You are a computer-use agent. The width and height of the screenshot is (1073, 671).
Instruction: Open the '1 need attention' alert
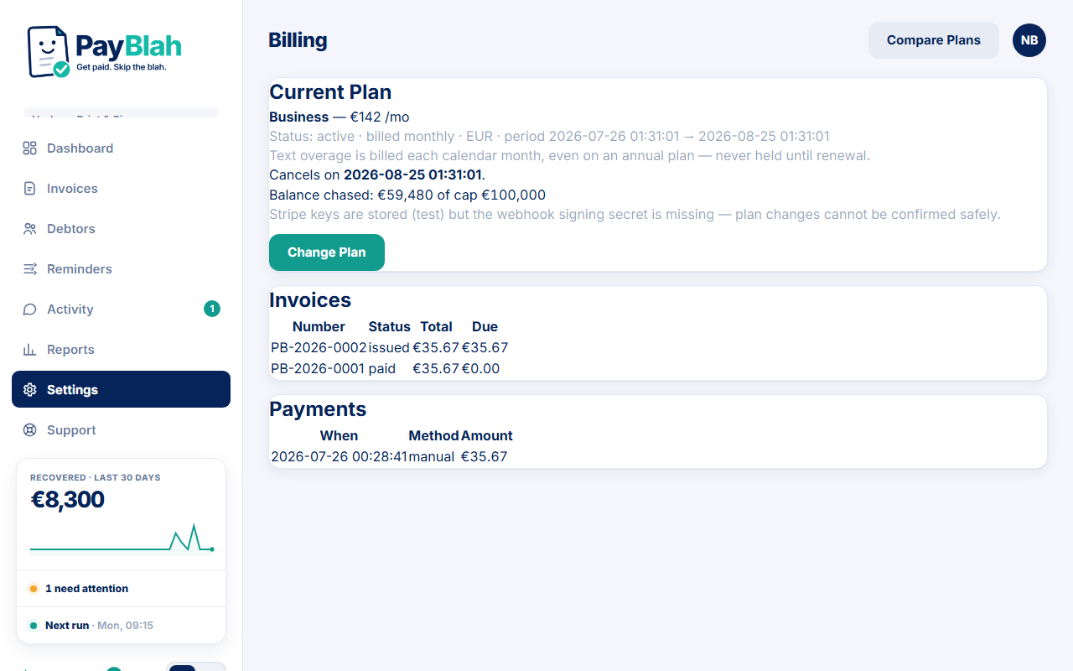[x=121, y=589]
